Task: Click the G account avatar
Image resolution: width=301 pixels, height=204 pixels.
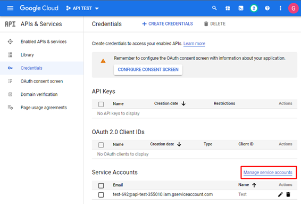Action: pos(293,9)
